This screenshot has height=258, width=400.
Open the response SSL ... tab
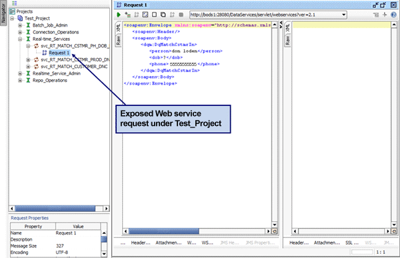point(352,243)
